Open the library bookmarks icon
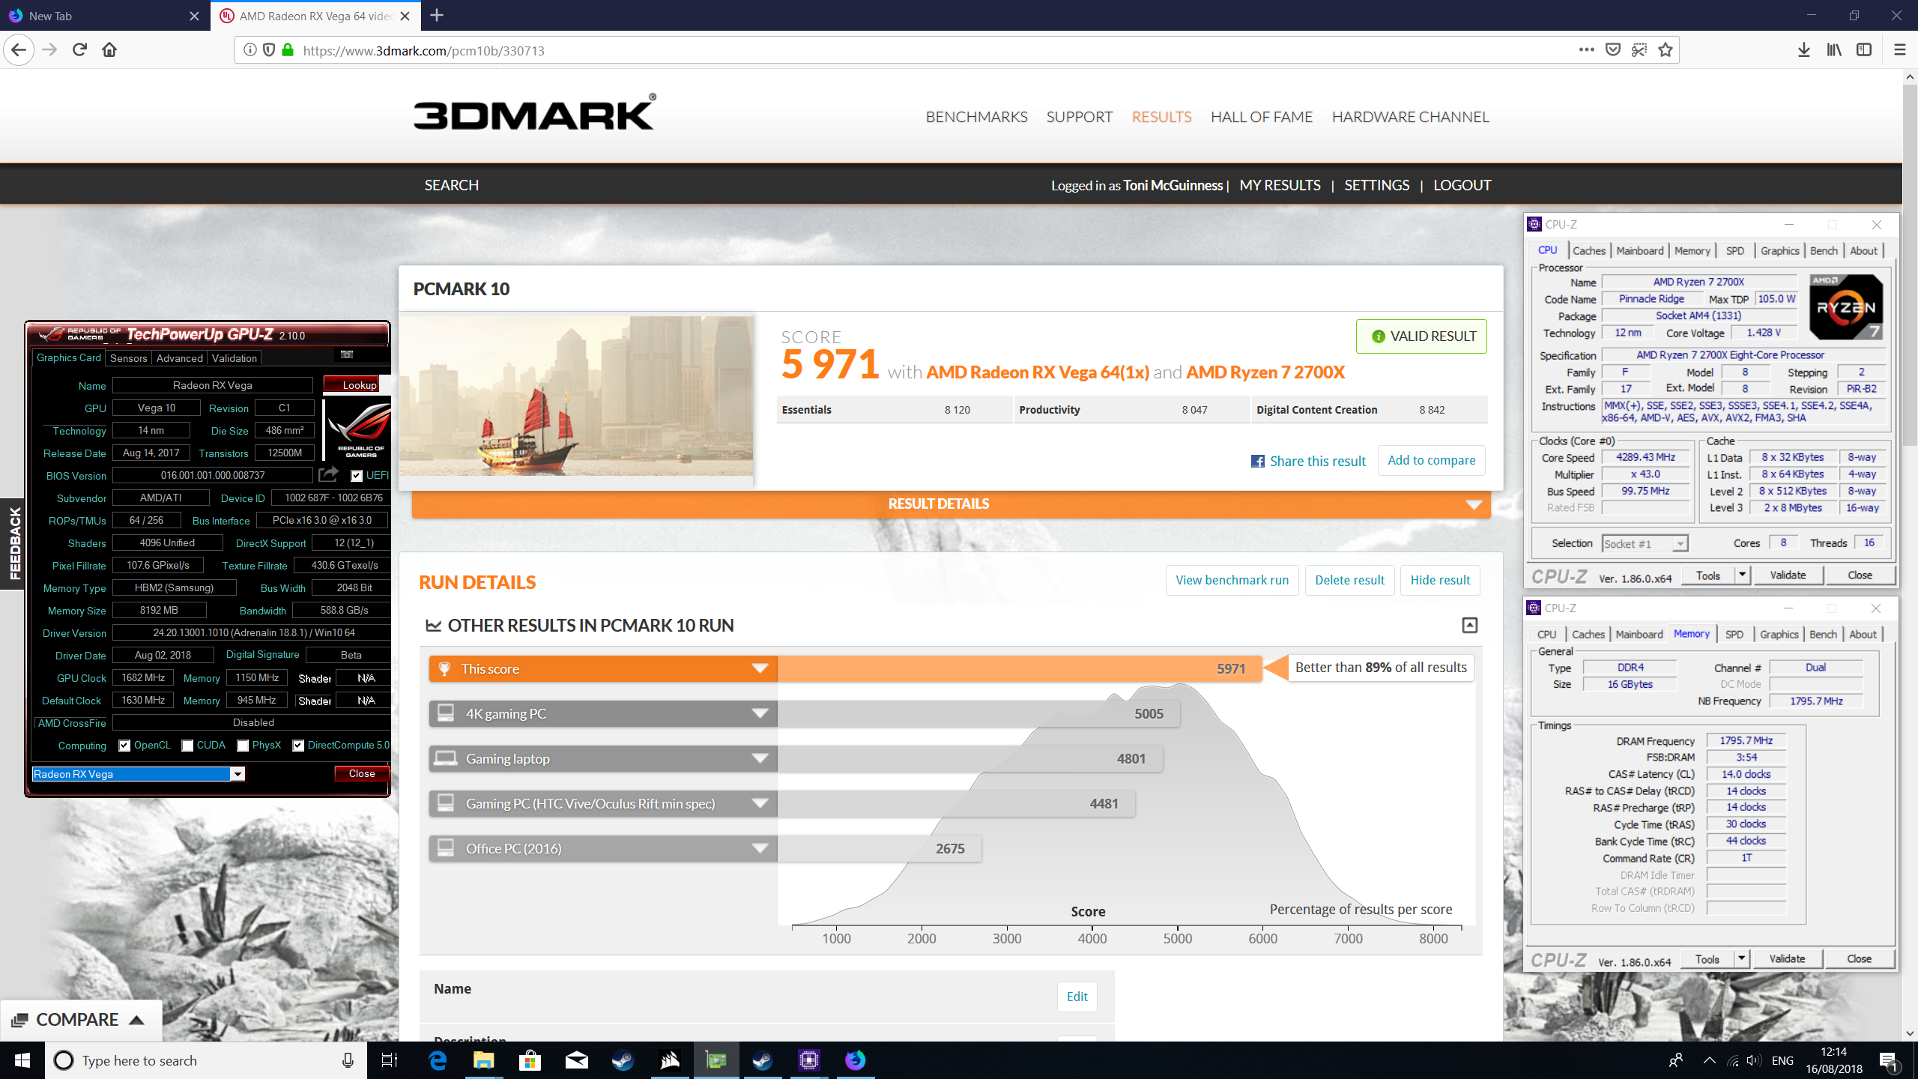1918x1079 pixels. point(1834,50)
